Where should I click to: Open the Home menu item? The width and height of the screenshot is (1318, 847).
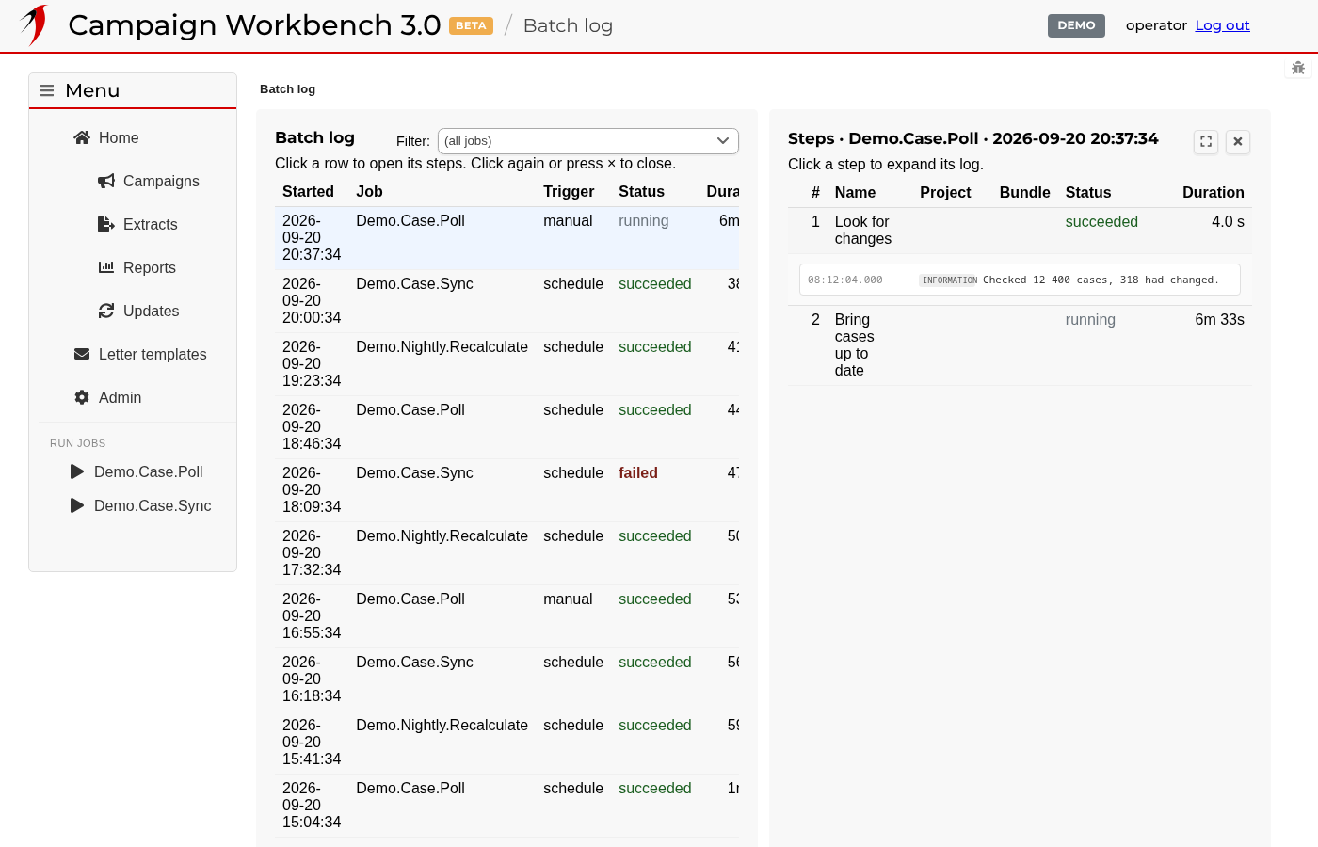pyautogui.click(x=119, y=137)
